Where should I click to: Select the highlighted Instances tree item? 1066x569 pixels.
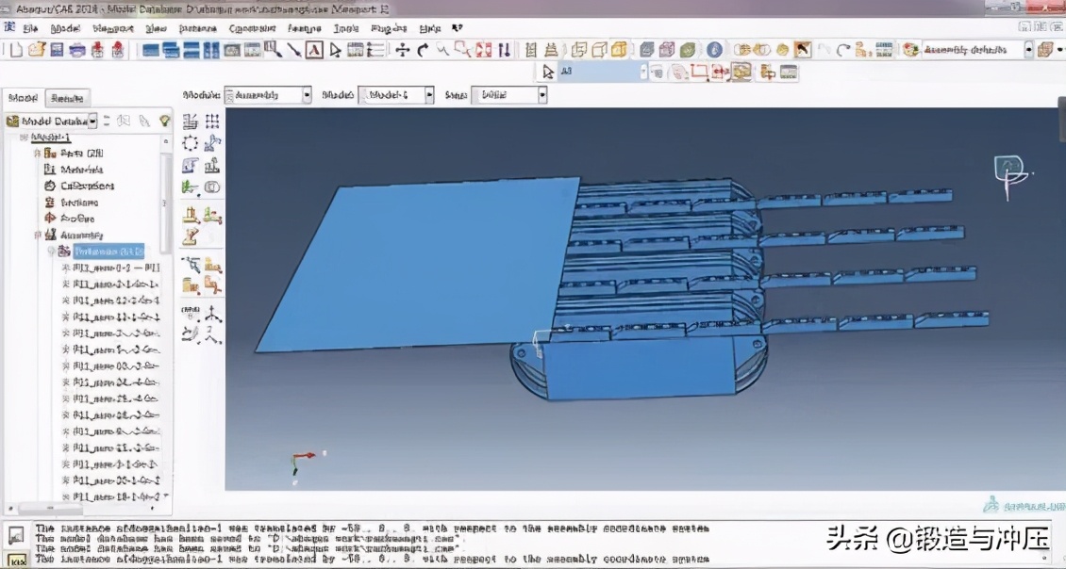(x=108, y=252)
